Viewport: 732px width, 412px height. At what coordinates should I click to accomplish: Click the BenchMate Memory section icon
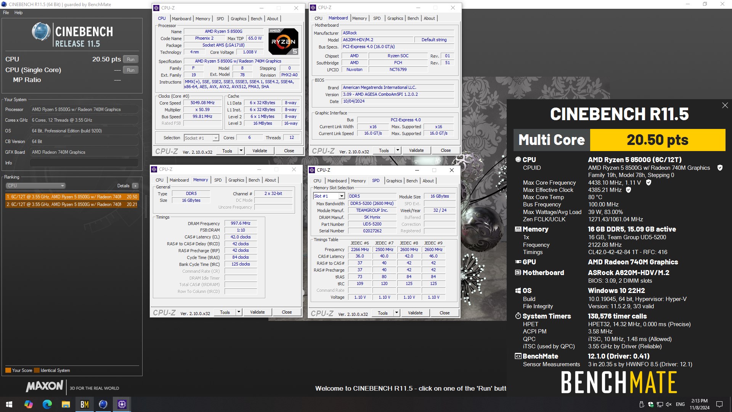518,229
